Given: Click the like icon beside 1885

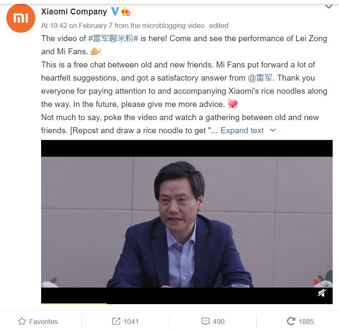Looking at the screenshot, I should [291, 321].
